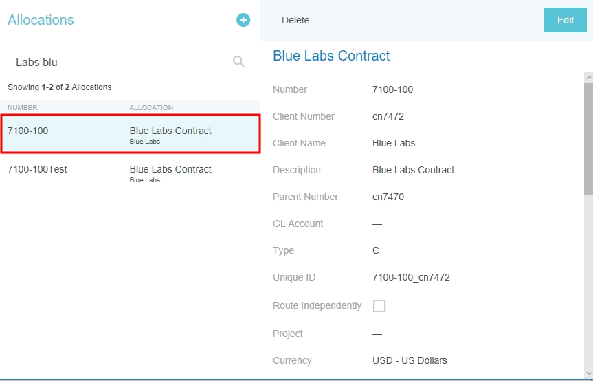Click the Allocations heading
The width and height of the screenshot is (593, 381).
pyautogui.click(x=41, y=20)
